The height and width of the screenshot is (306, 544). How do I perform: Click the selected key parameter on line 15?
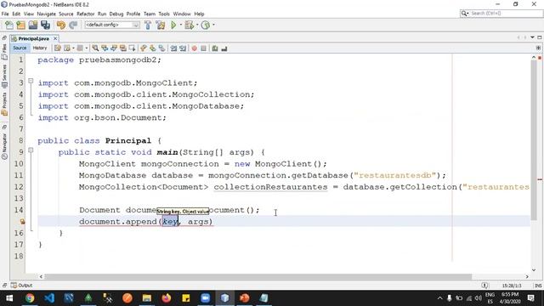point(170,221)
